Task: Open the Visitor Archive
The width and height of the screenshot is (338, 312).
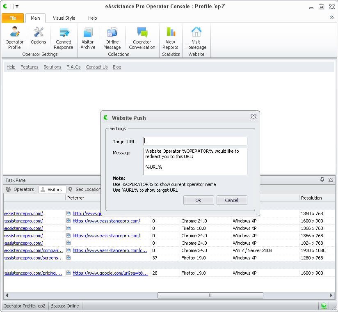Action: point(88,38)
